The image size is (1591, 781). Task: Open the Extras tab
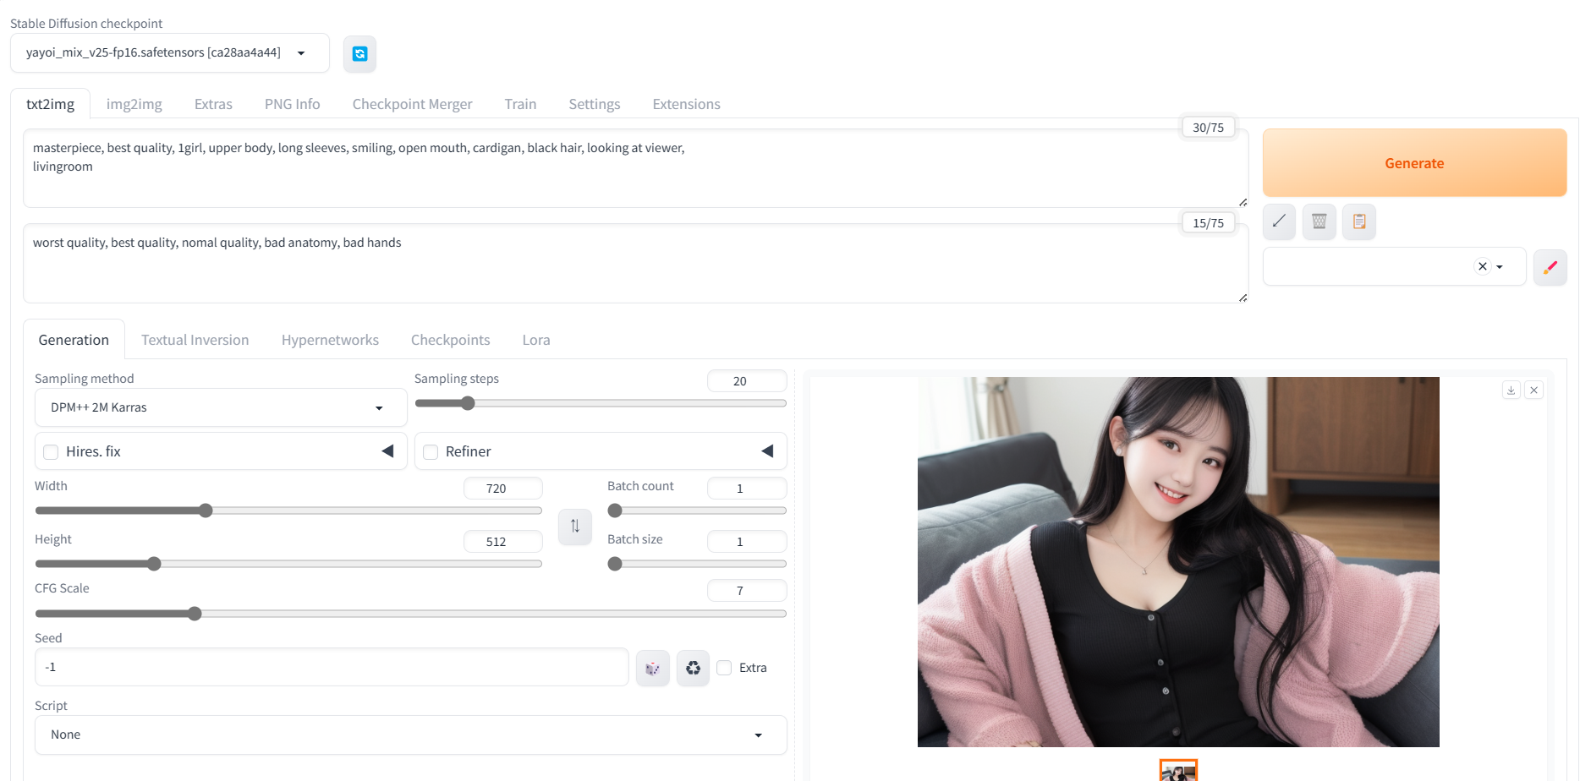[x=213, y=104]
